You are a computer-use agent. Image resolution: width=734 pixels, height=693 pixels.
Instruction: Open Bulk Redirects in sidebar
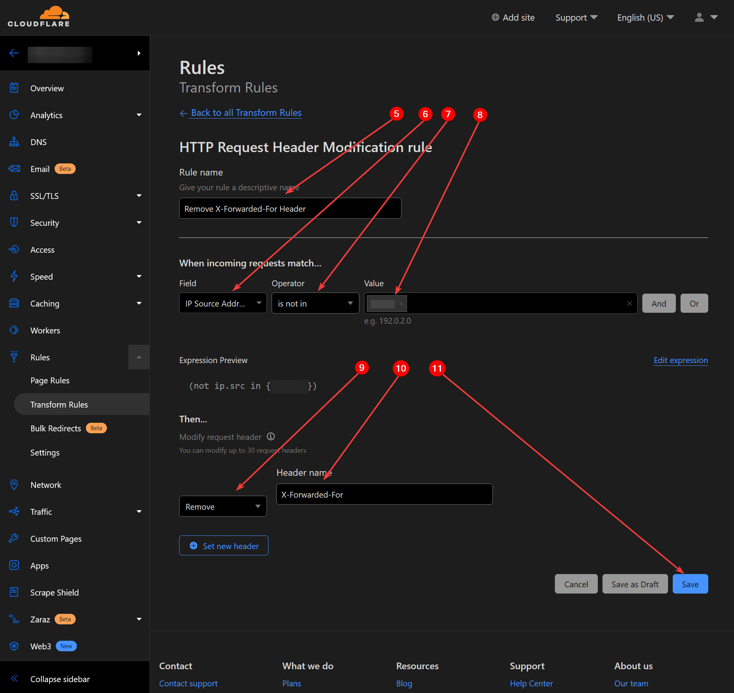click(x=56, y=429)
